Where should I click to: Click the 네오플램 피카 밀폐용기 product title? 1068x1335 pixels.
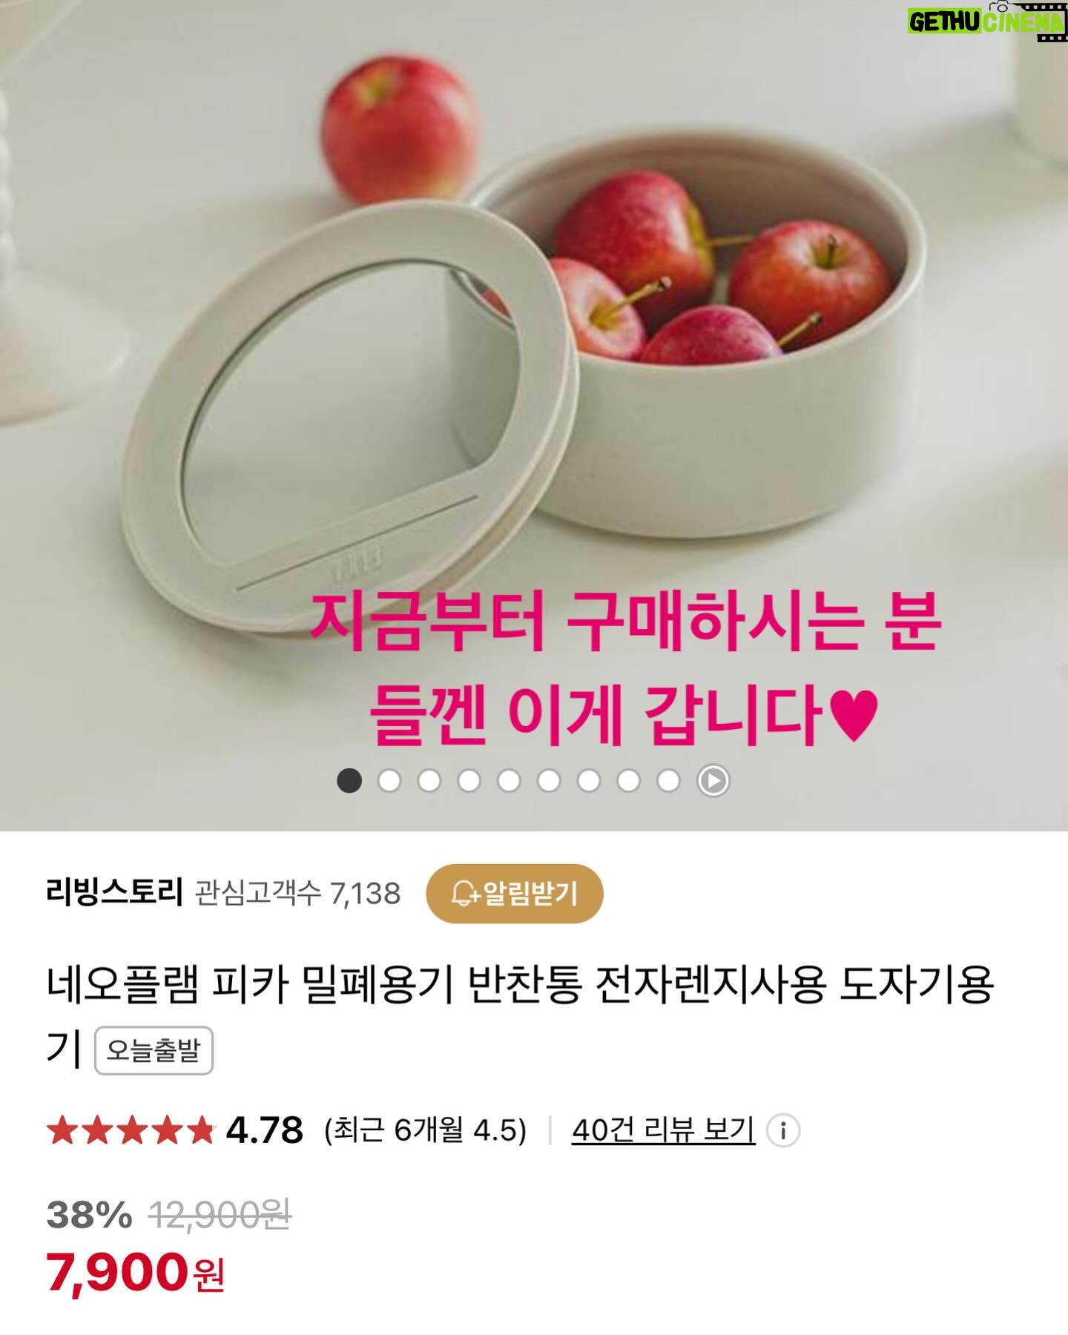[x=519, y=1016]
